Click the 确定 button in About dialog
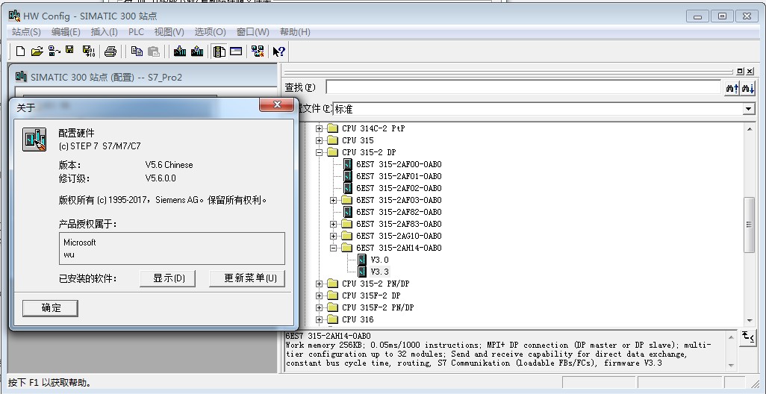The height and width of the screenshot is (394, 766). click(50, 308)
